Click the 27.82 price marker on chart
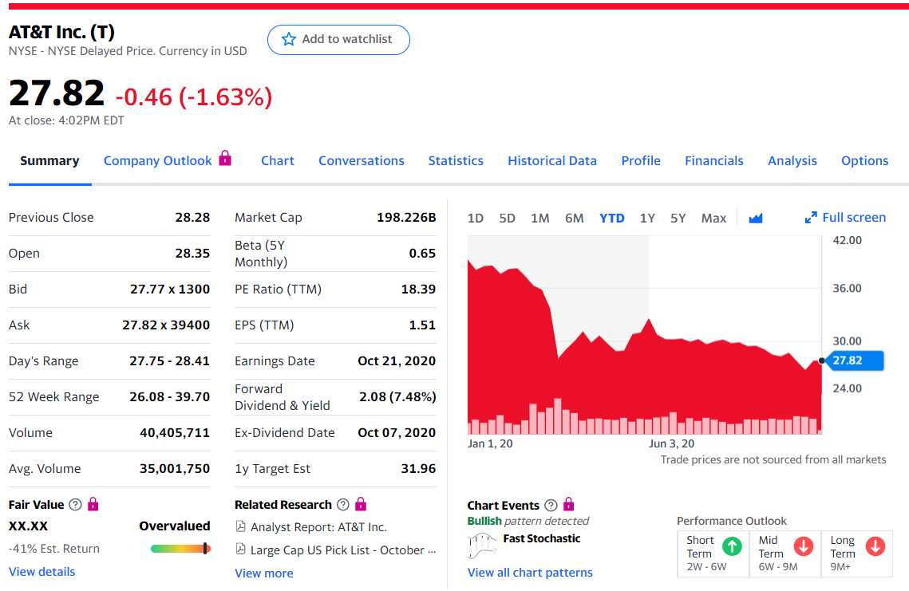Screen dimensions: 909x591 [853, 361]
